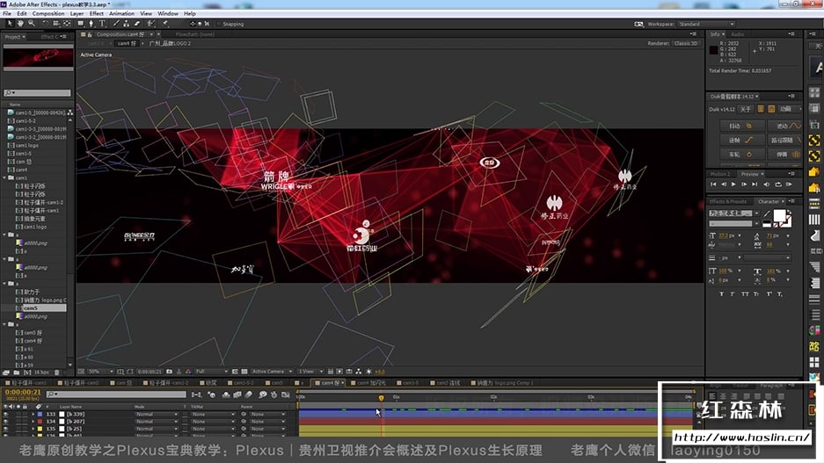Click the white fill color swatch
The image size is (824, 463).
[779, 214]
